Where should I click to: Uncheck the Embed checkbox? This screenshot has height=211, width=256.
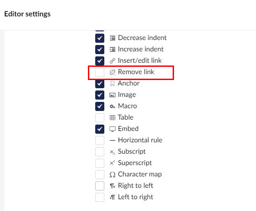[100, 129]
